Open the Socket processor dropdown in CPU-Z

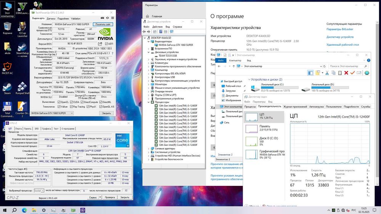(39, 191)
